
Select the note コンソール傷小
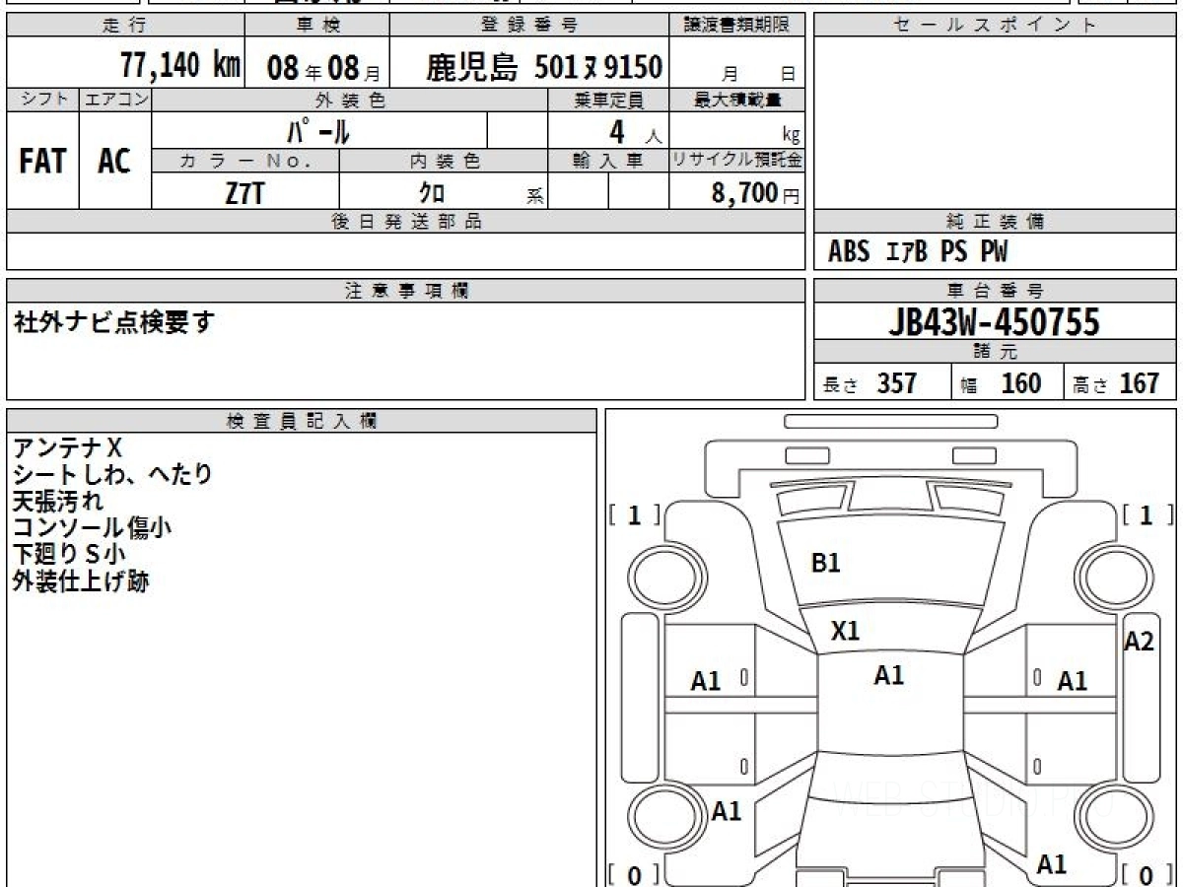(92, 527)
